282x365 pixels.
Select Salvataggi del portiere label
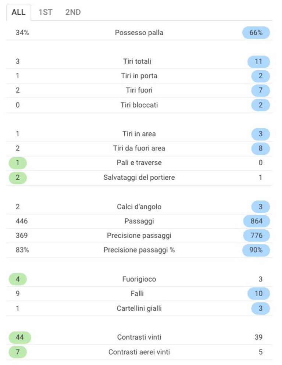coord(139,178)
